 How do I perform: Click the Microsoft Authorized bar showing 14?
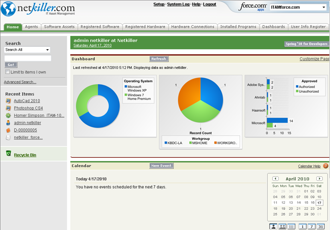pos(277,121)
